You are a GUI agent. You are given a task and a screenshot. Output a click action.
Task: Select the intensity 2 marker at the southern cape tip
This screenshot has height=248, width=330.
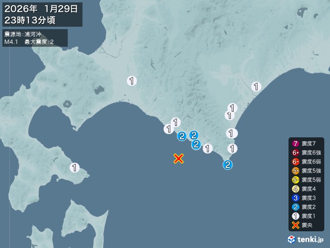[x=227, y=165]
